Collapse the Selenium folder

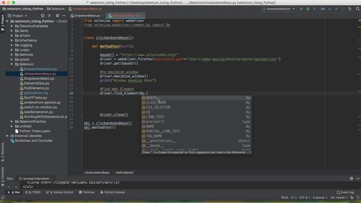point(12,64)
